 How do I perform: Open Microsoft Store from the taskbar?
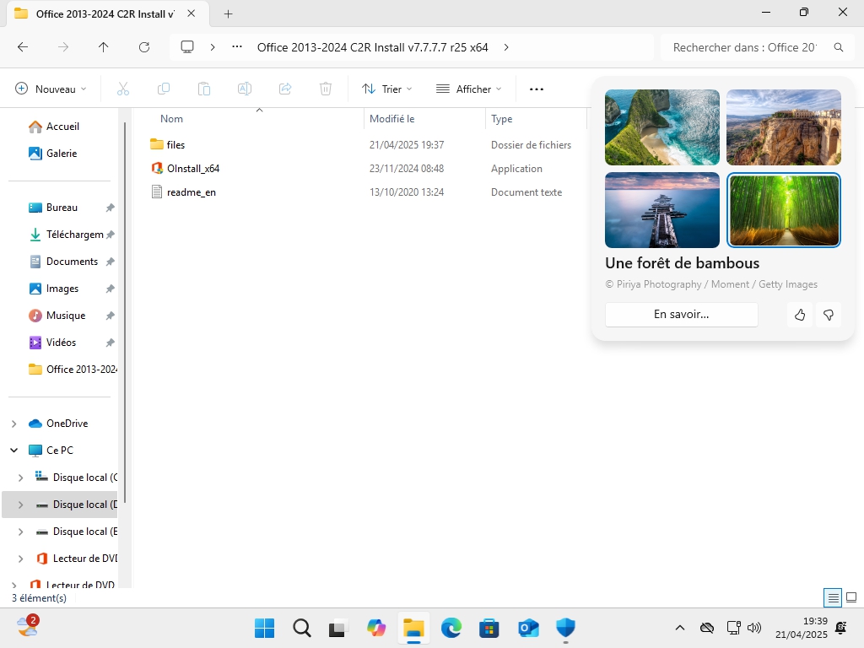pyautogui.click(x=489, y=628)
